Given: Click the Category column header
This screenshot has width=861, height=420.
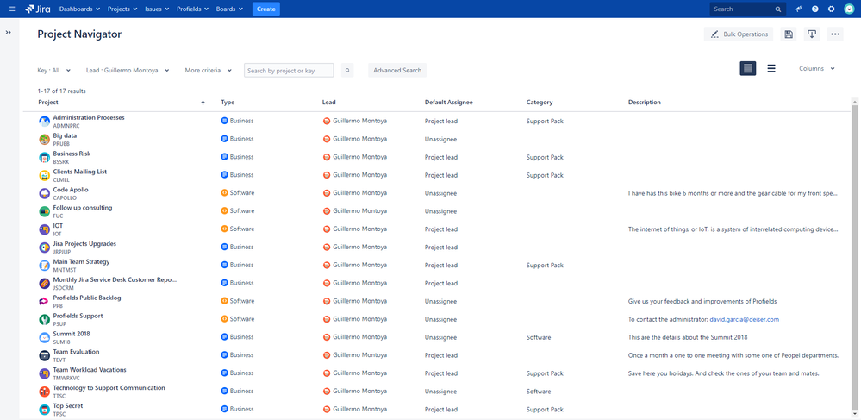Looking at the screenshot, I should pyautogui.click(x=540, y=103).
